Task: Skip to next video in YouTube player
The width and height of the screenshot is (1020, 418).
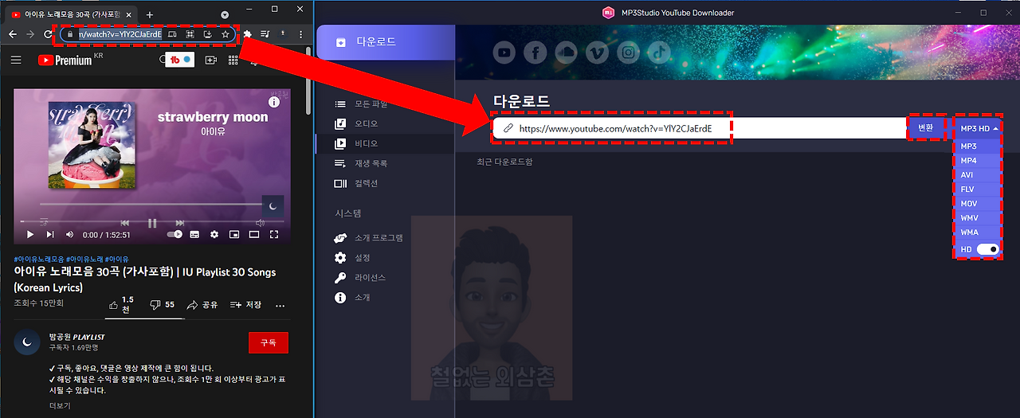Action: tap(50, 234)
